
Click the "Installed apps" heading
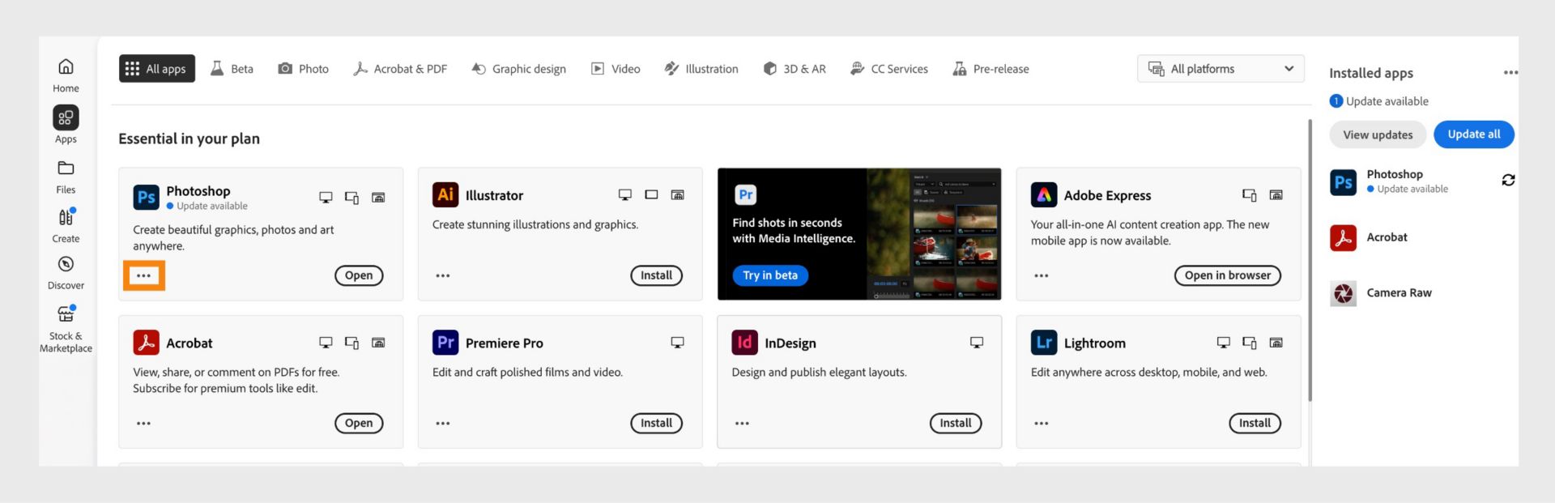pos(1371,73)
